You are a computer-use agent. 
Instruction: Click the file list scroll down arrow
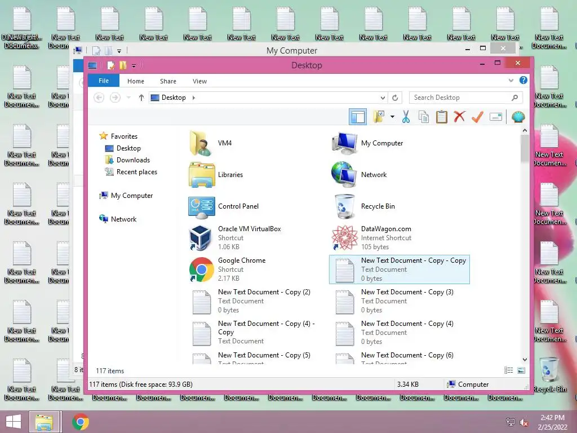(525, 360)
